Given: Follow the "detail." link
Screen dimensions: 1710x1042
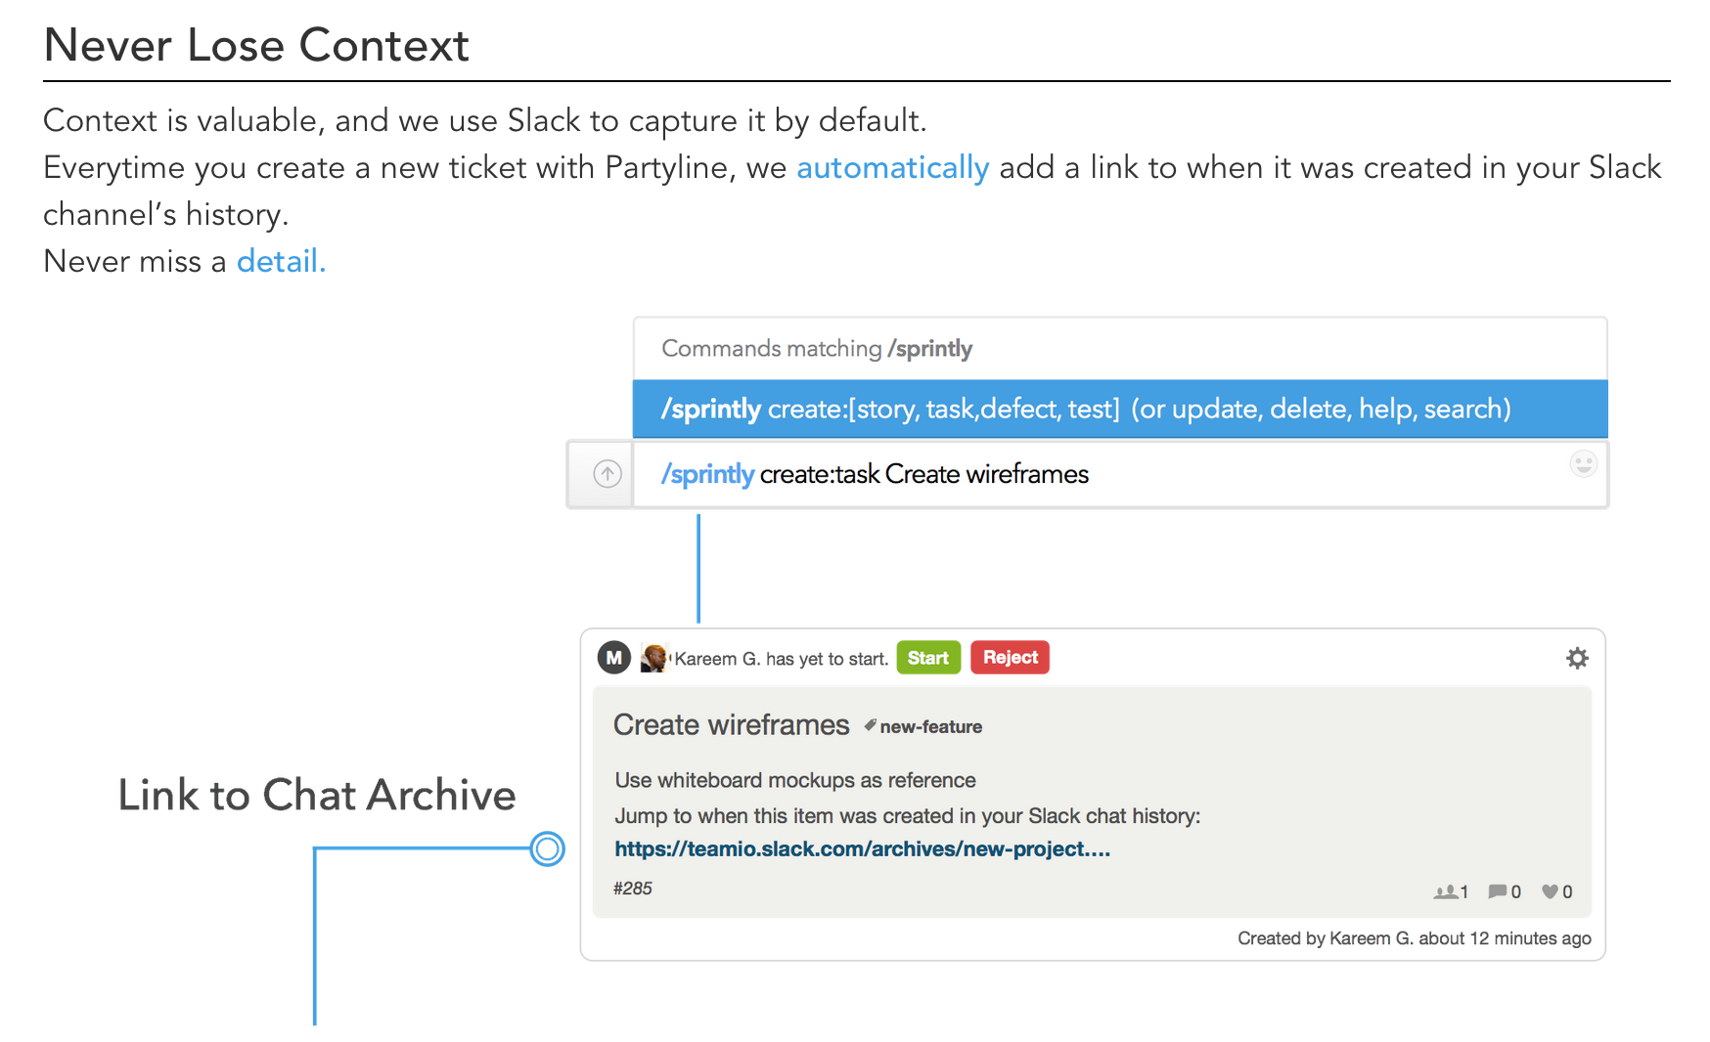Looking at the screenshot, I should click(x=281, y=262).
